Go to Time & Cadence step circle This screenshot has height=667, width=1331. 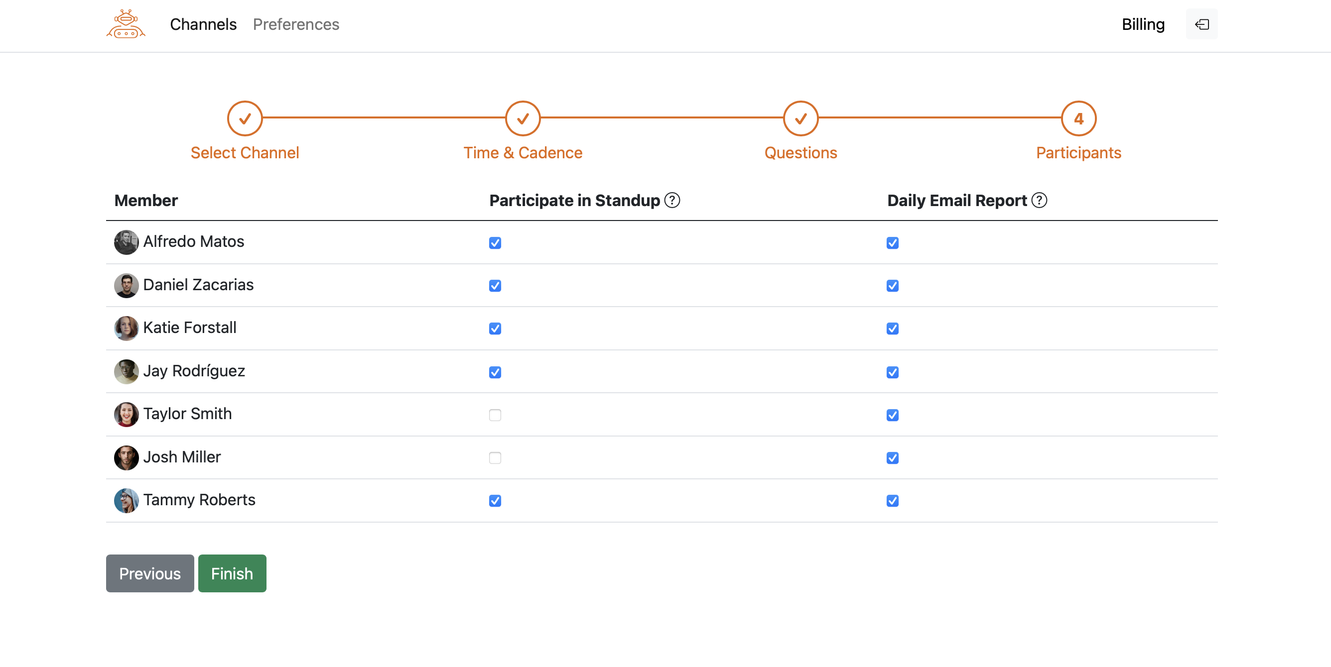(x=523, y=119)
